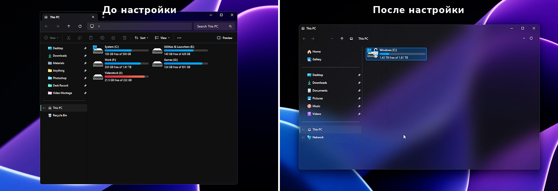The height and width of the screenshot is (191, 558).
Task: Unpin the Materials folder using its pin
Action: pyautogui.click(x=85, y=63)
